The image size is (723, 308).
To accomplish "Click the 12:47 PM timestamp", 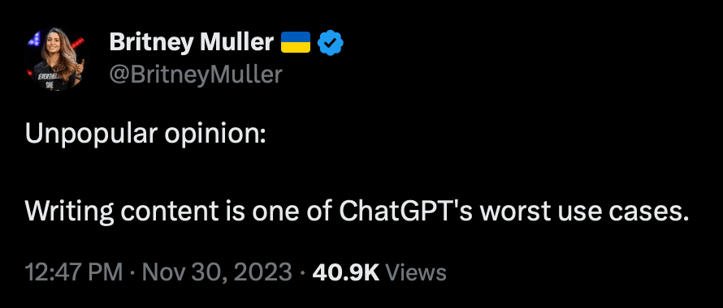I will coord(74,272).
